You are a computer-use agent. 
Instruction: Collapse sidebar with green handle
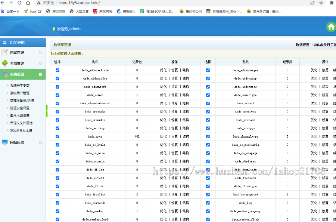click(47, 111)
